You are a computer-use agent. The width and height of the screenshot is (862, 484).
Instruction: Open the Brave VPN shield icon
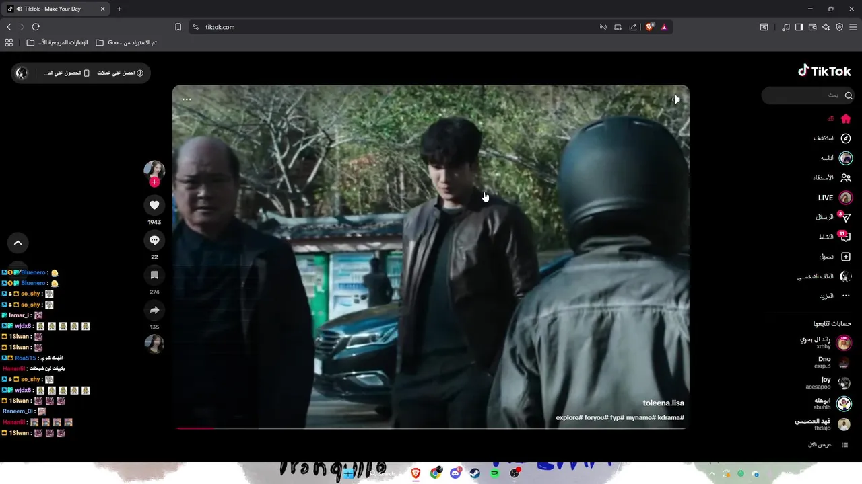pos(839,27)
